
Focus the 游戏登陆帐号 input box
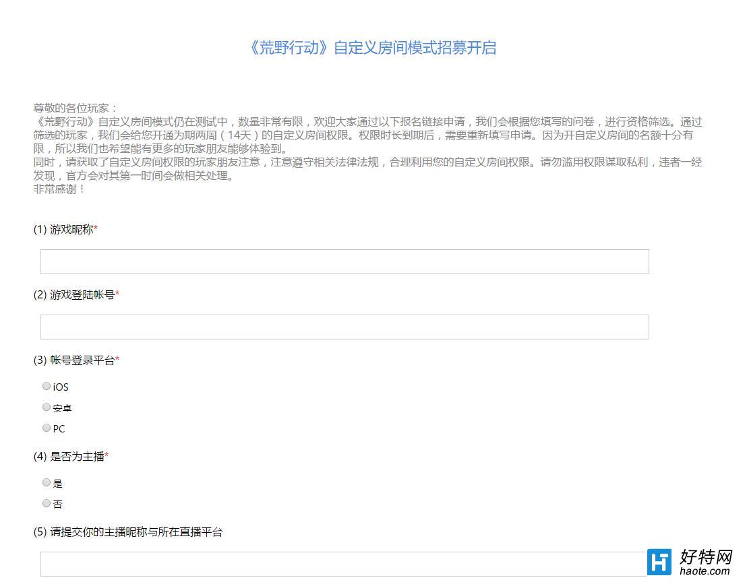pyautogui.click(x=345, y=327)
